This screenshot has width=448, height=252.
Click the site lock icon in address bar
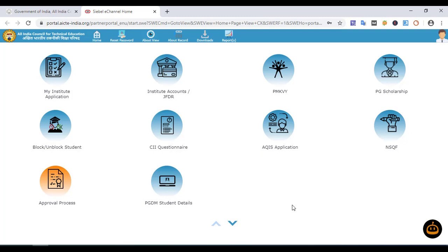click(41, 23)
